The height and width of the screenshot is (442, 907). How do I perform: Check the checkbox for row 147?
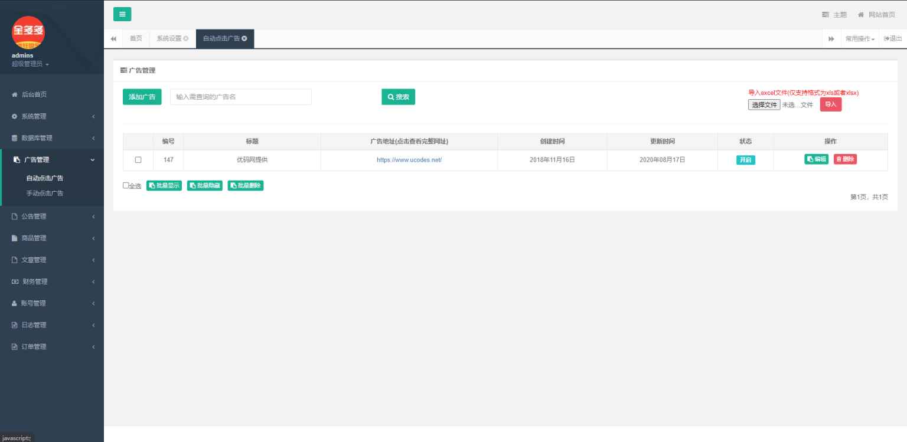click(x=138, y=160)
